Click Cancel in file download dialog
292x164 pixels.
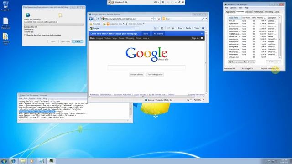click(x=78, y=41)
